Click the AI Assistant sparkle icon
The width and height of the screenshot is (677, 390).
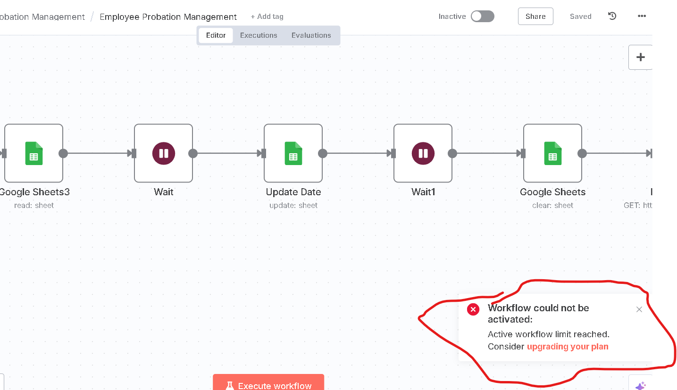click(641, 385)
